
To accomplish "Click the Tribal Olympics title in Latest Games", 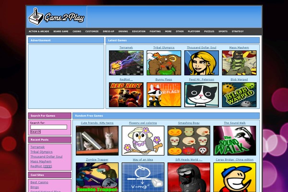I will (x=164, y=48).
